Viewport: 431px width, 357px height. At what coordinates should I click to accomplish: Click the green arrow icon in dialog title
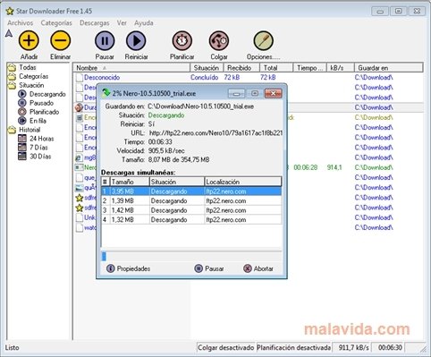[106, 93]
